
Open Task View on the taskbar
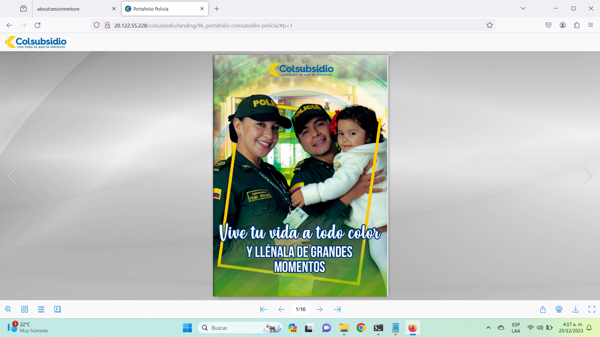[309, 328]
